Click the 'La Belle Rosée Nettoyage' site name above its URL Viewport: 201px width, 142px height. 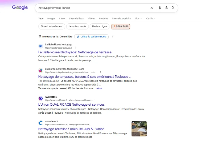pos(59,45)
